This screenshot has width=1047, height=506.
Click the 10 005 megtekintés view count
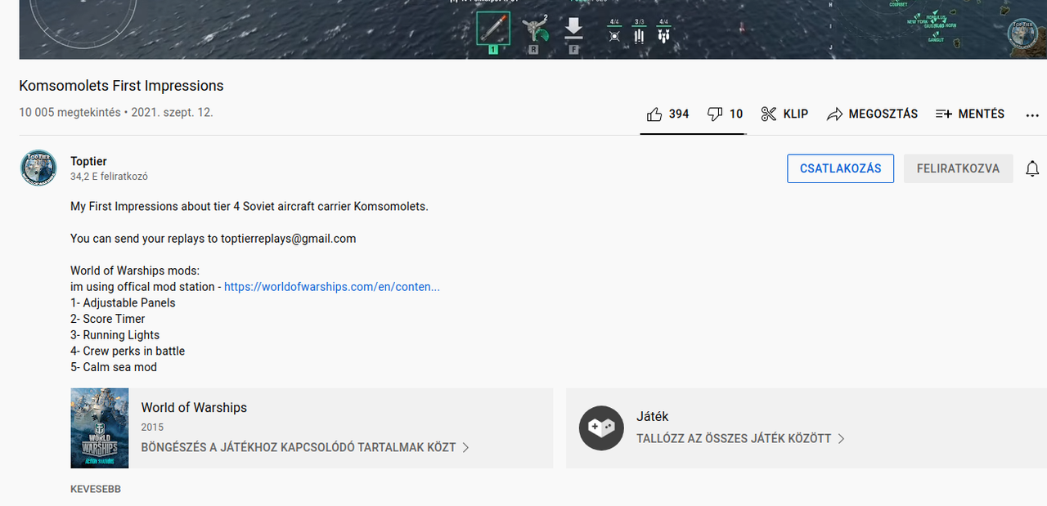(x=70, y=113)
